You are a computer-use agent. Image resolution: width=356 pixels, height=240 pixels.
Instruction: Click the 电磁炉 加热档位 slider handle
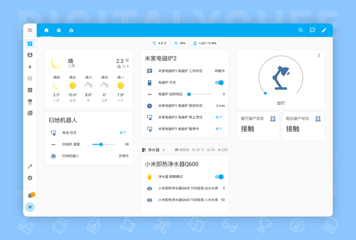tap(189, 94)
